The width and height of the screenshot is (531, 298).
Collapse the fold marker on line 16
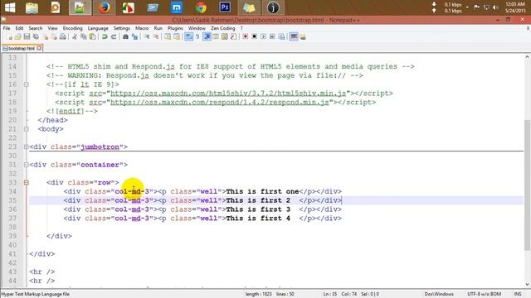pyautogui.click(x=26, y=84)
